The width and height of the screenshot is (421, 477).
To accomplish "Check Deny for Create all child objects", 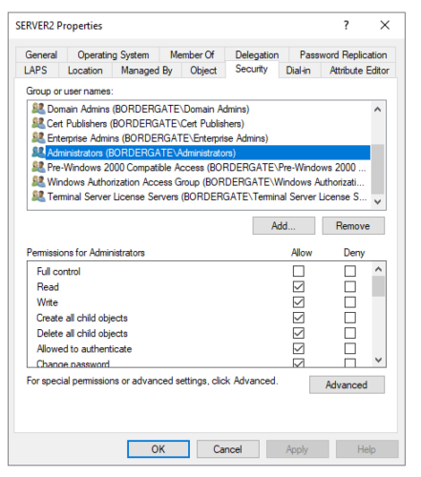I will 350,318.
